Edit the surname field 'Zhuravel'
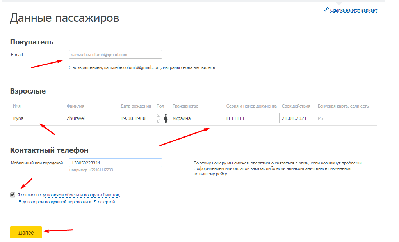Screen dimensions: 399x242 coord(91,118)
